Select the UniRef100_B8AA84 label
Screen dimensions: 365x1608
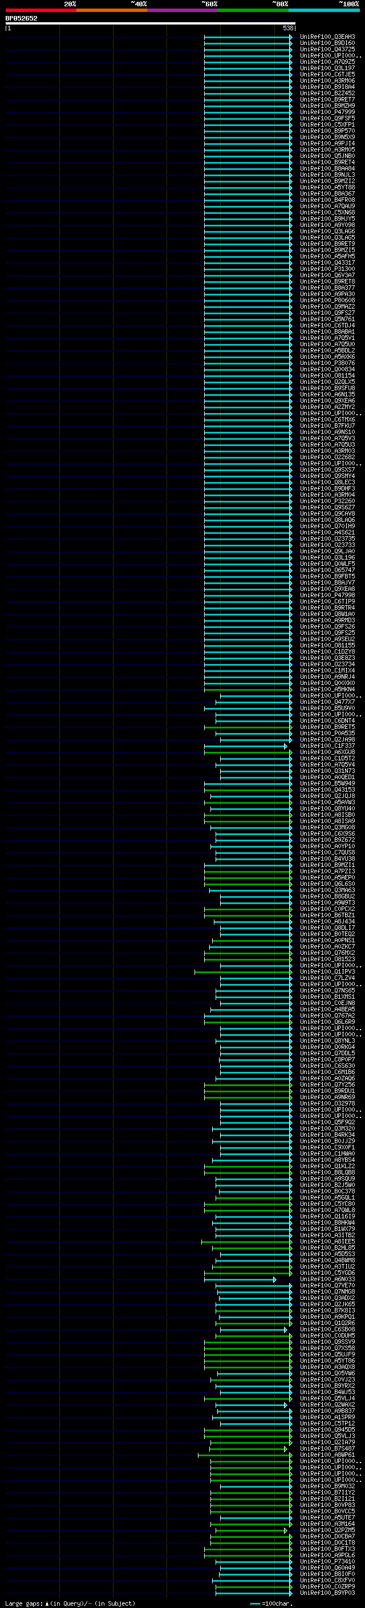pos(327,168)
